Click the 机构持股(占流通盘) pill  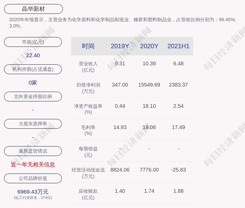click(33, 69)
